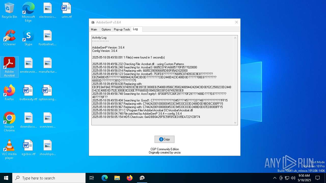Select the downdocu image file icon
The width and height of the screenshot is (326, 183).
pyautogui.click(x=28, y=120)
